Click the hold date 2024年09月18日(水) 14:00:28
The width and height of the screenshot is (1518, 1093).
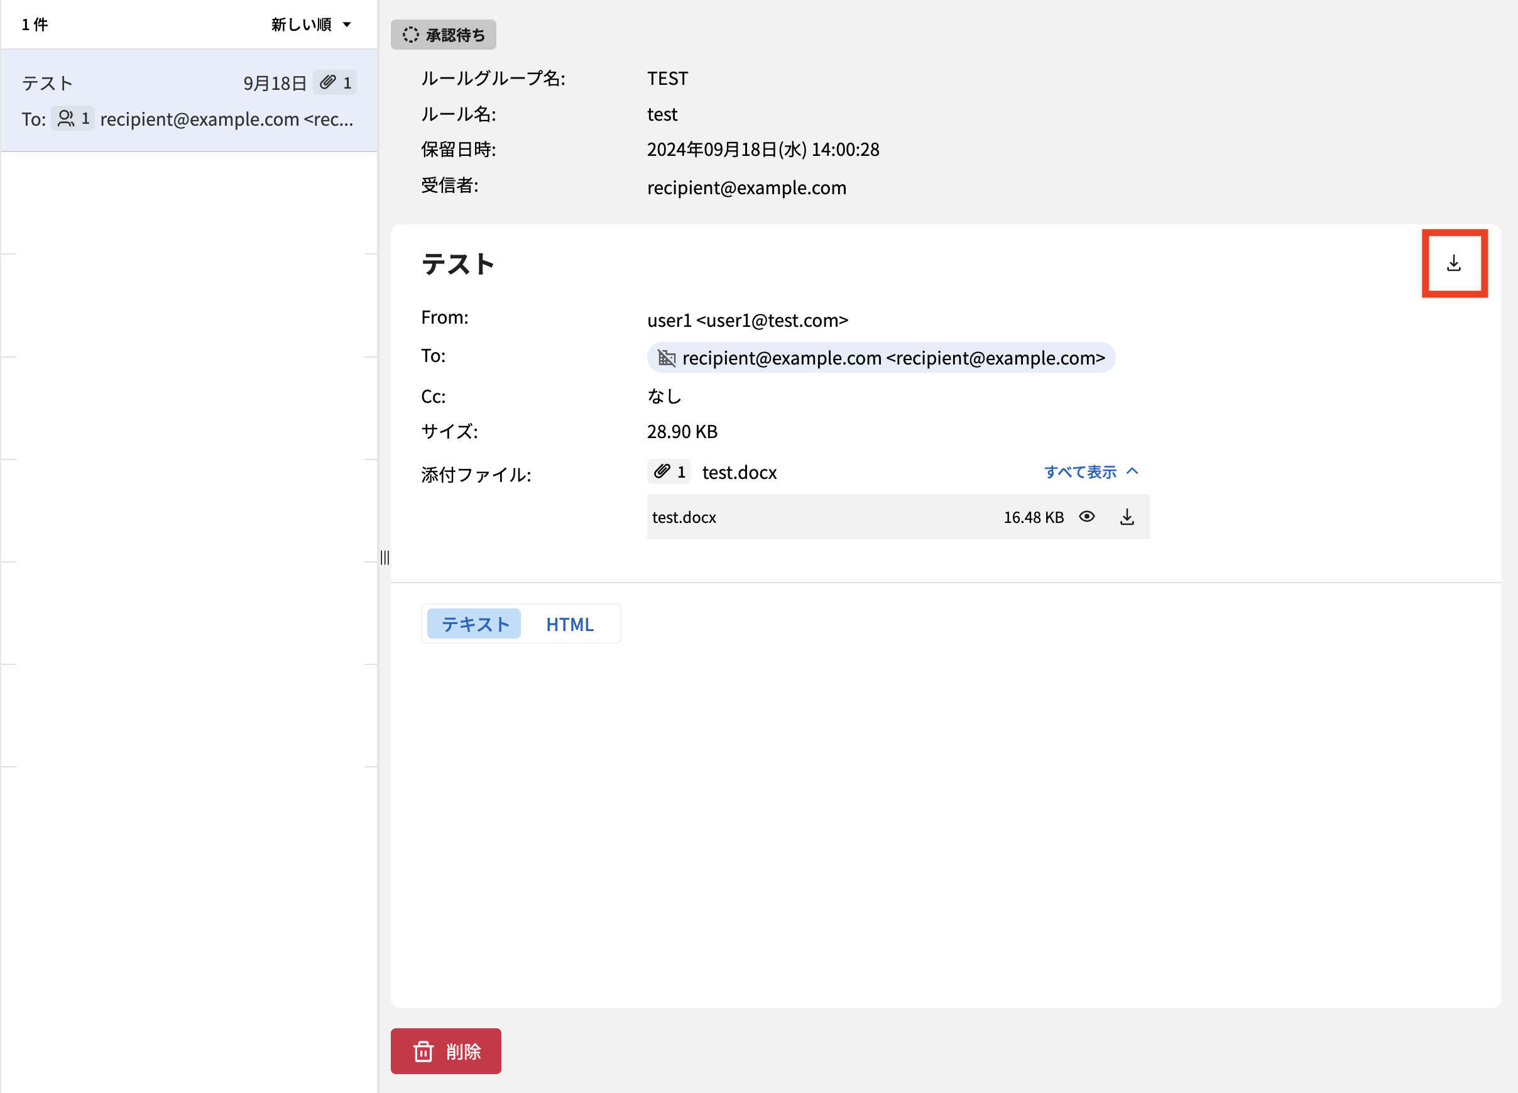[763, 150]
